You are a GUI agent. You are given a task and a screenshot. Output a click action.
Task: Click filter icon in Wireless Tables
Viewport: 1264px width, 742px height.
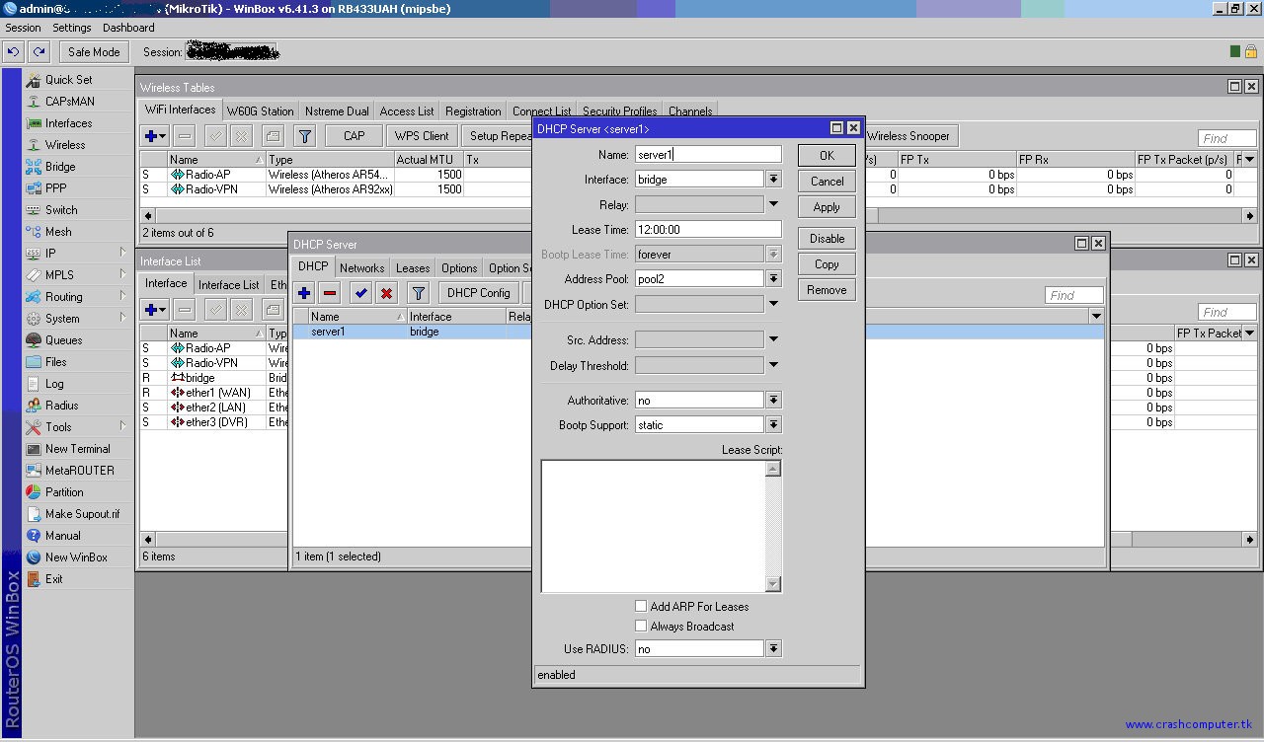(x=305, y=136)
